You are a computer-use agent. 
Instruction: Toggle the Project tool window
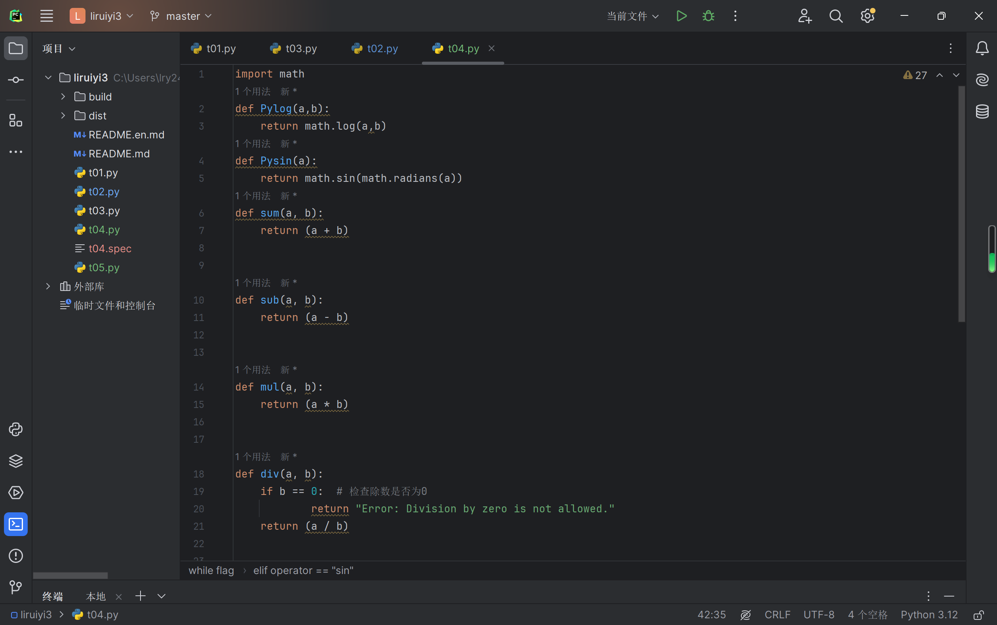(x=16, y=48)
